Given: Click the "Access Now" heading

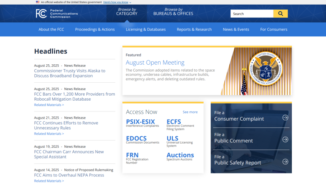Looking at the screenshot, I should [142, 112].
